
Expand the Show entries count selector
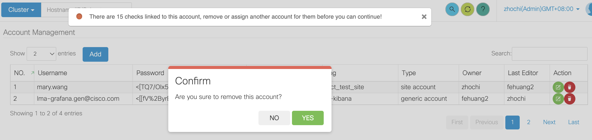point(41,54)
